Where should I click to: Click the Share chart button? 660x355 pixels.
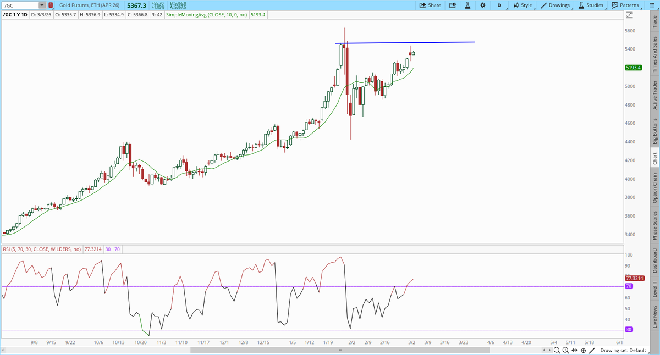click(430, 5)
